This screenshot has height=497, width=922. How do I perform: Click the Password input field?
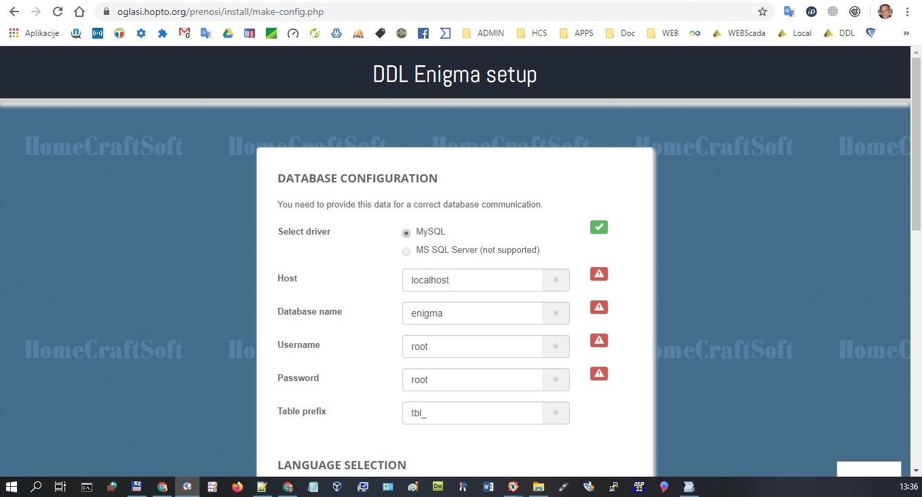[472, 380]
